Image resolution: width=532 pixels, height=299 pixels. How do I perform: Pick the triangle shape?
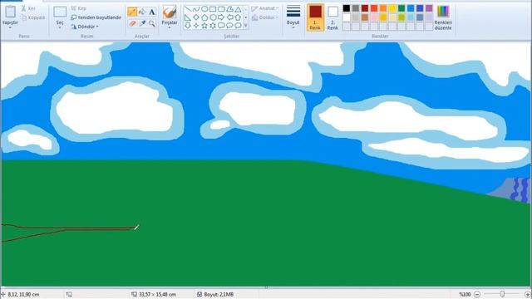click(x=238, y=9)
